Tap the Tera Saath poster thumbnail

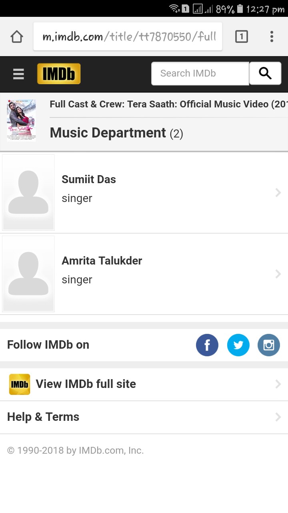tap(21, 120)
